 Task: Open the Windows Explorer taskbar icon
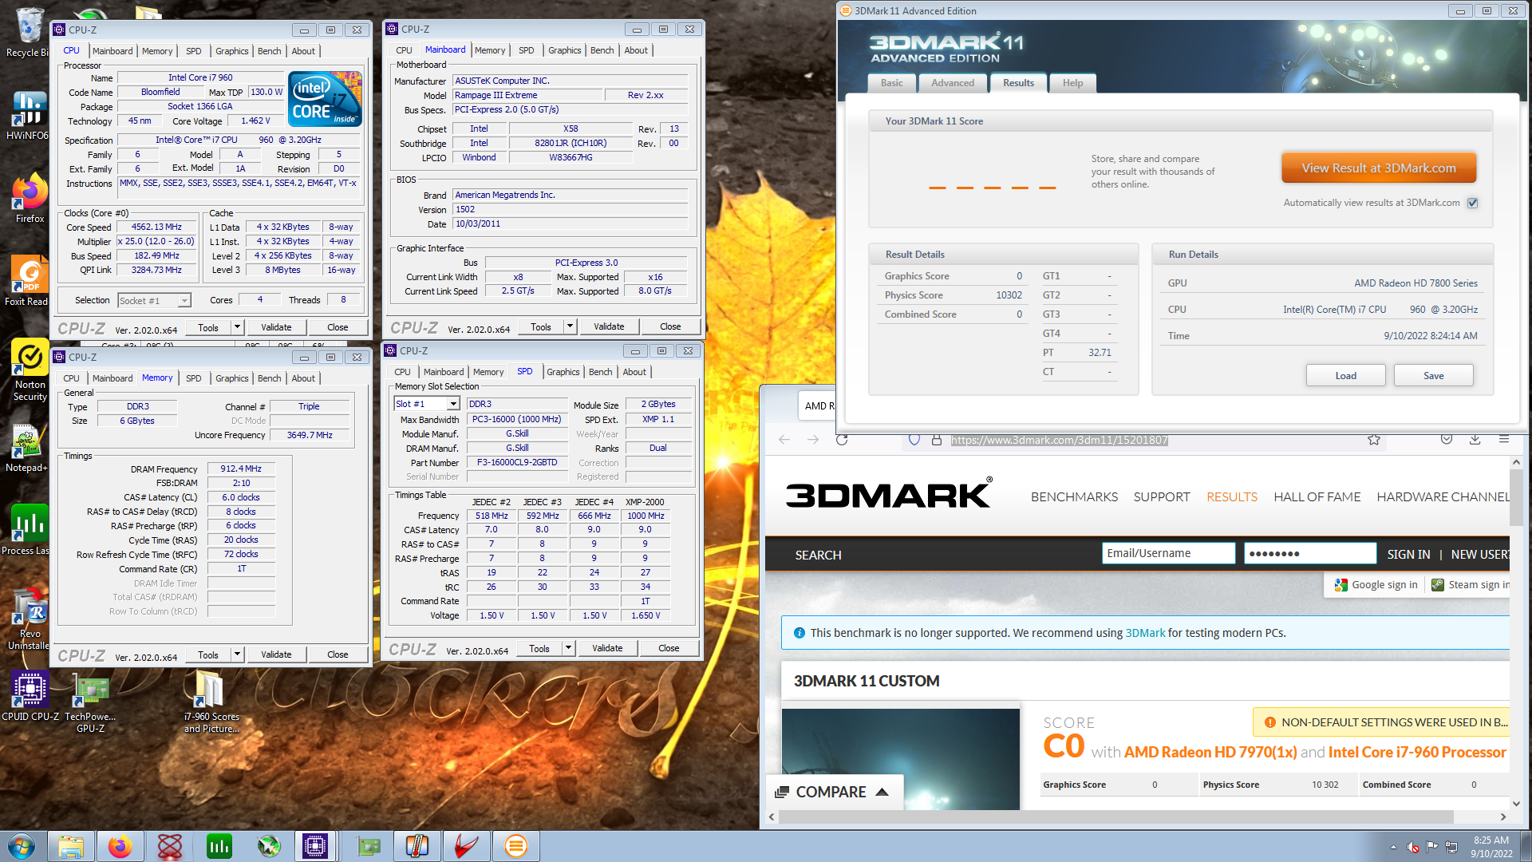[71, 846]
